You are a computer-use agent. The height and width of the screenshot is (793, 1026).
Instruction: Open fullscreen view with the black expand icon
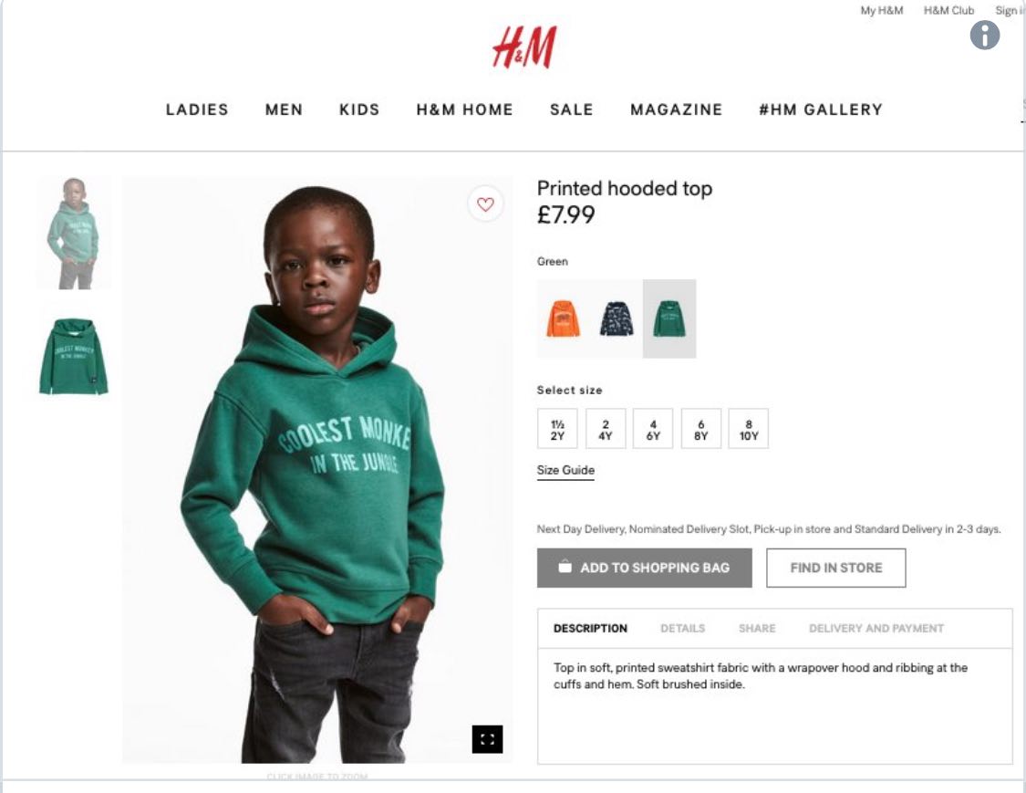point(488,739)
